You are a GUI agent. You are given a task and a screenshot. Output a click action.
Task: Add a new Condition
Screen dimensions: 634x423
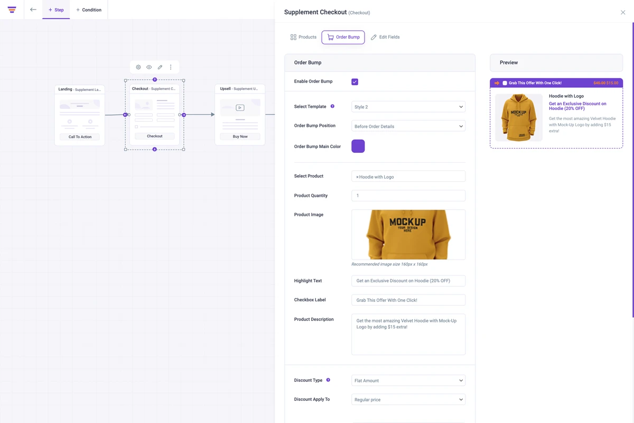(x=89, y=10)
